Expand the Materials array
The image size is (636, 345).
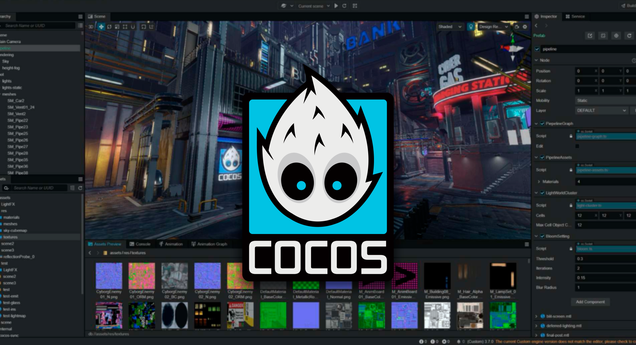539,182
